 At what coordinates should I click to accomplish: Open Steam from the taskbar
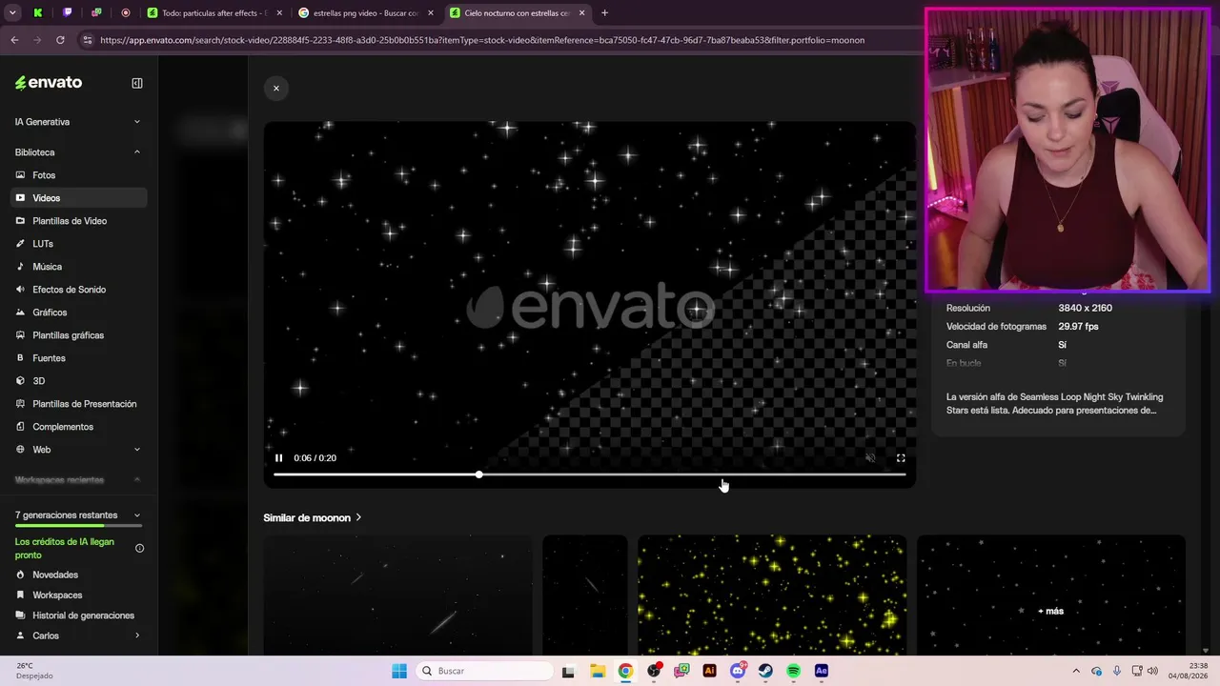(x=765, y=671)
